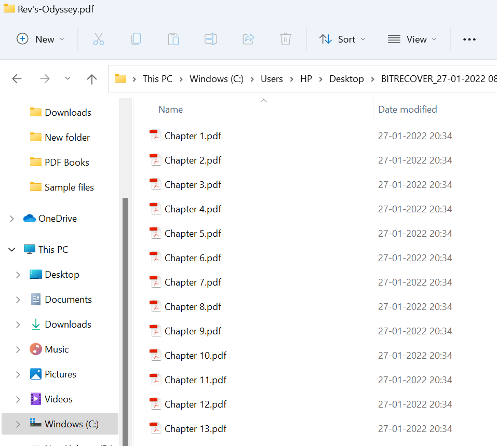Open the Sort dropdown menu
Viewport: 497px width, 446px height.
pyautogui.click(x=342, y=39)
